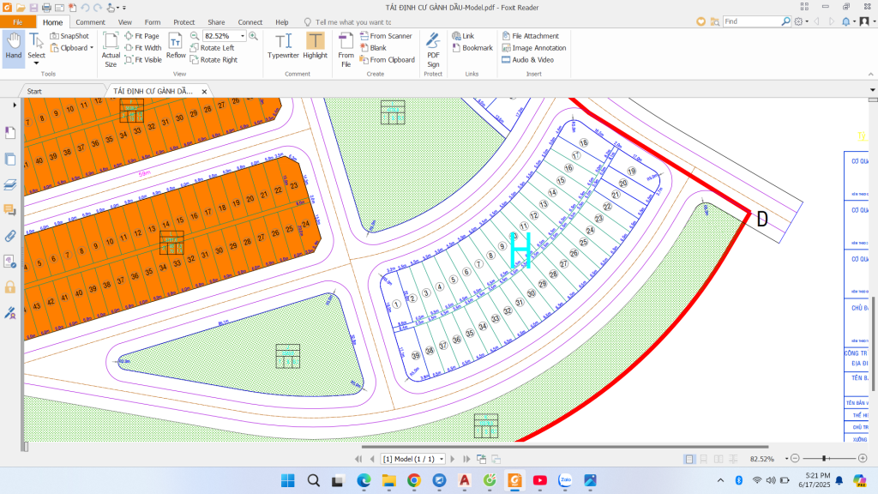This screenshot has height=494, width=878.
Task: Rotate the page left
Action: coord(213,48)
